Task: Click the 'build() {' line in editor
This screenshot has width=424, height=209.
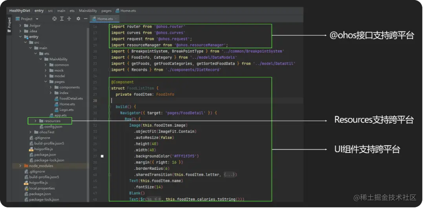Action: pyautogui.click(x=126, y=107)
